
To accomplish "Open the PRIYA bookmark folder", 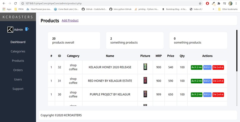I will click(x=19, y=9).
